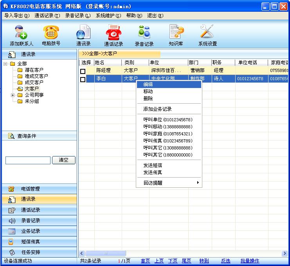Click the 转到 jump link

204,261
